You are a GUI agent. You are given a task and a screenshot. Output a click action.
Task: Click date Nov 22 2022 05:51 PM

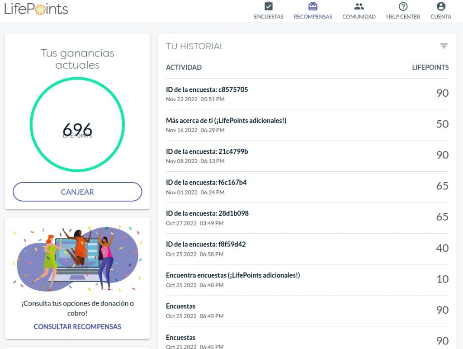coord(195,99)
